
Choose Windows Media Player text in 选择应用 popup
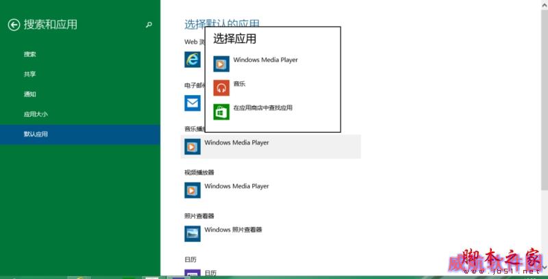[x=266, y=60]
